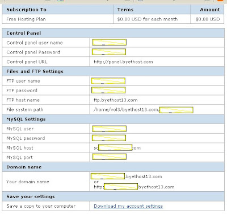The width and height of the screenshot is (227, 214).
Task: Select the 'Files and FTP Settings' section heading
Action: pos(35,71)
